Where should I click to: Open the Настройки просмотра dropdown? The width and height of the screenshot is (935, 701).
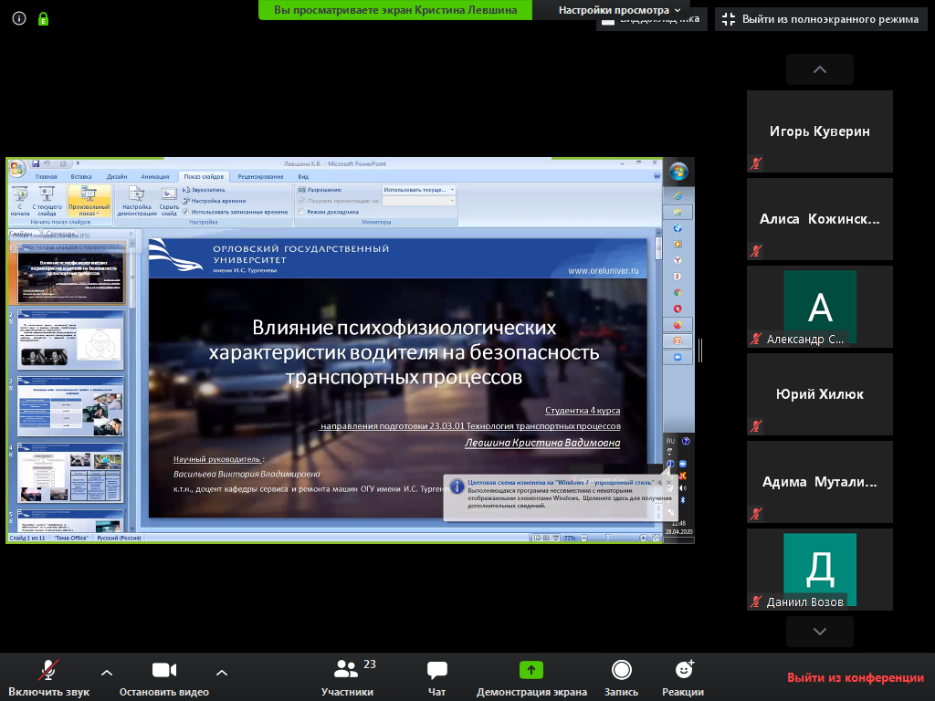(620, 10)
